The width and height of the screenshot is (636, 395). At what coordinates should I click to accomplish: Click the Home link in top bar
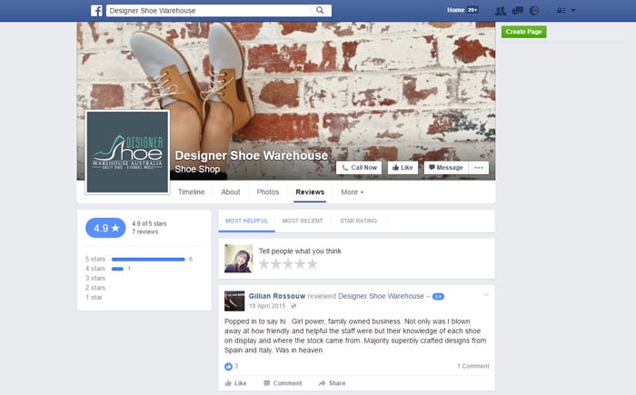[455, 10]
